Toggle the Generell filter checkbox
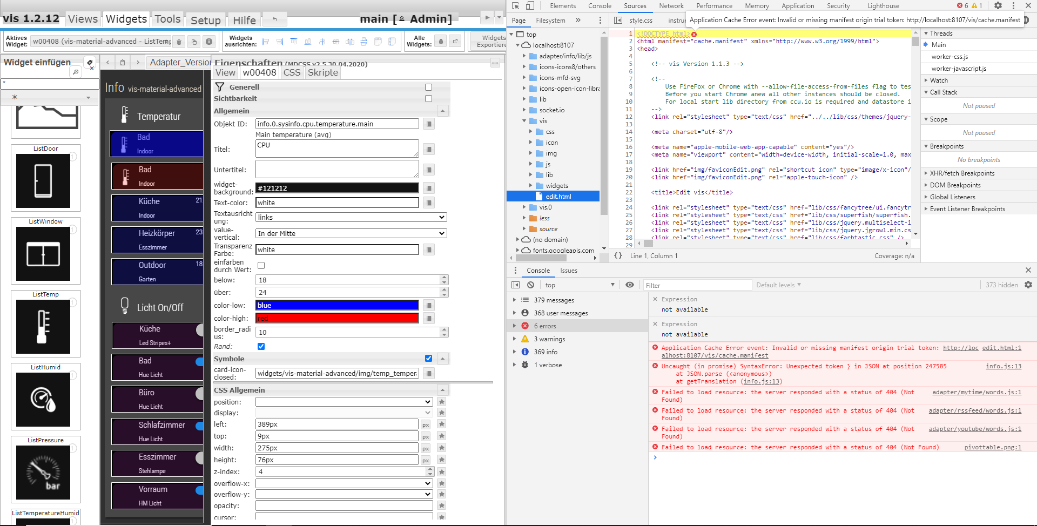 pyautogui.click(x=429, y=87)
